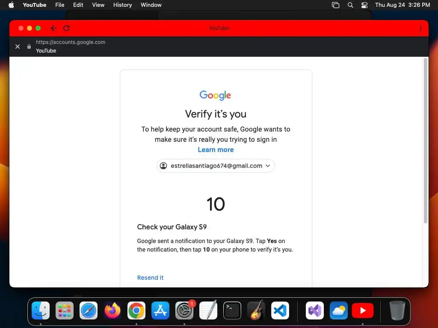This screenshot has width=438, height=328.
Task: Click the Stage Manager windows icon in the menu bar
Action: [x=335, y=5]
